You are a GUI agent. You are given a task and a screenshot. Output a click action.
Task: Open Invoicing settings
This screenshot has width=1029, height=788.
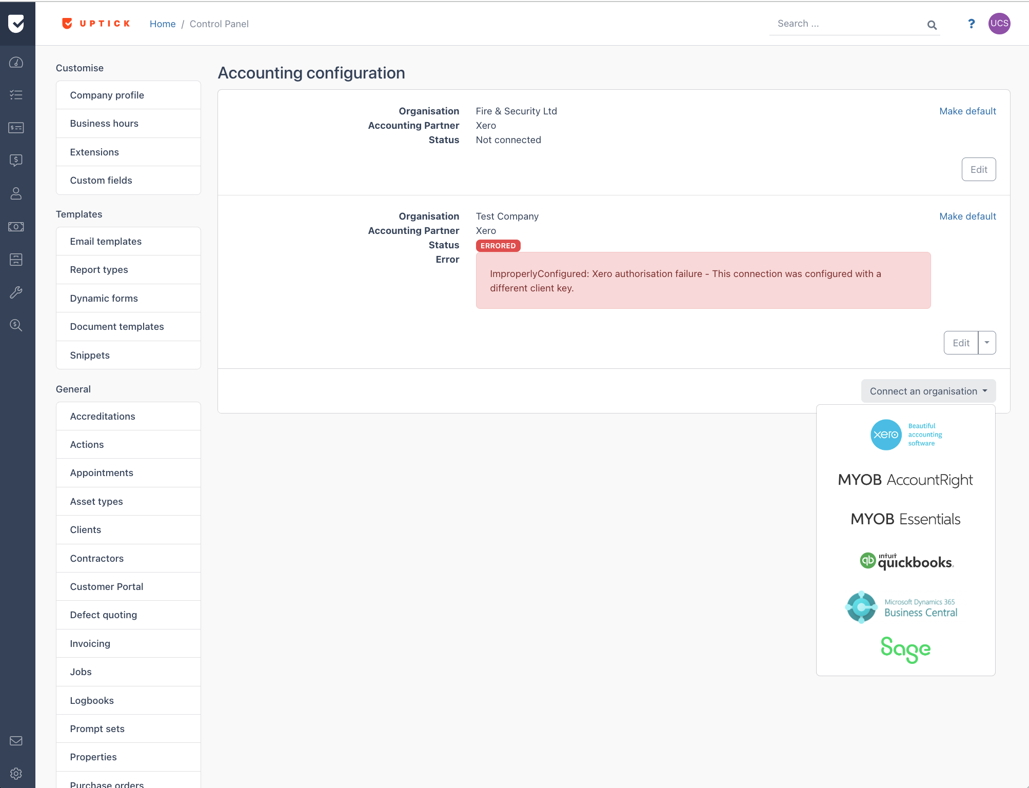pos(128,644)
